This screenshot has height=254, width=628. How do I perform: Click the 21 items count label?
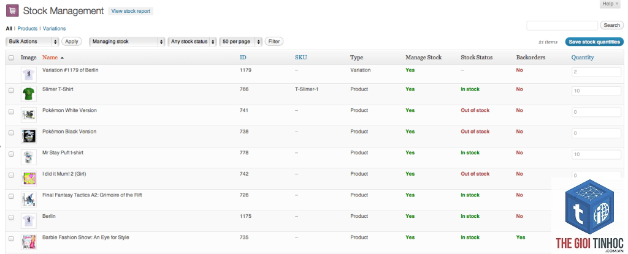tap(548, 42)
